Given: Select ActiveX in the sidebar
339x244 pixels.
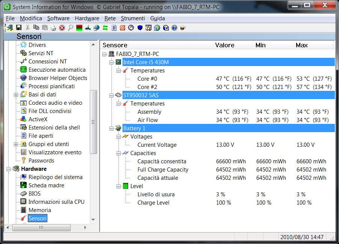Looking at the screenshot, I should 38,119.
